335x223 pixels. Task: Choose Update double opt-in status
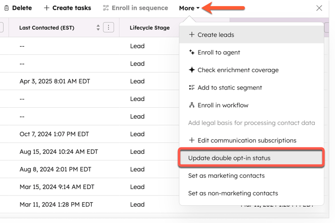click(x=229, y=158)
